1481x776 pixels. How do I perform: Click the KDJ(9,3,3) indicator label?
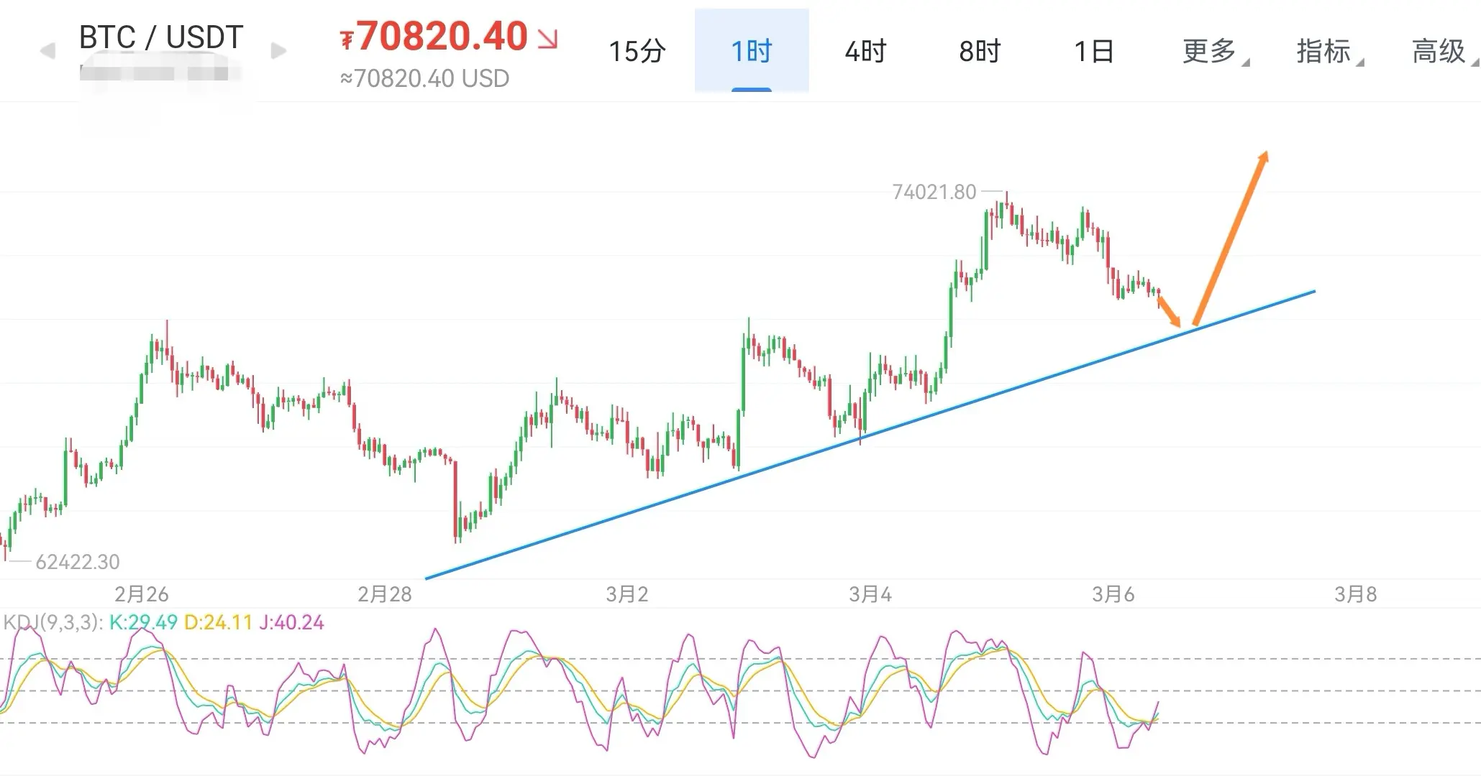tap(53, 622)
